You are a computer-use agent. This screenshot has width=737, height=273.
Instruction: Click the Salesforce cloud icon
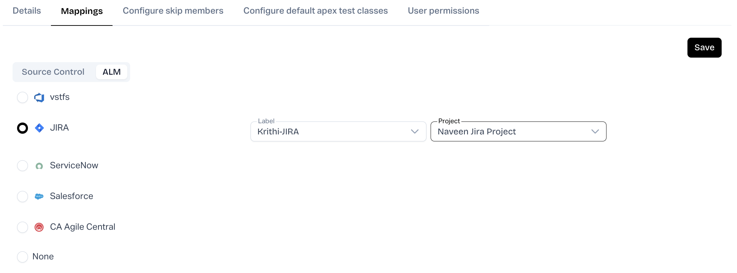click(x=39, y=197)
